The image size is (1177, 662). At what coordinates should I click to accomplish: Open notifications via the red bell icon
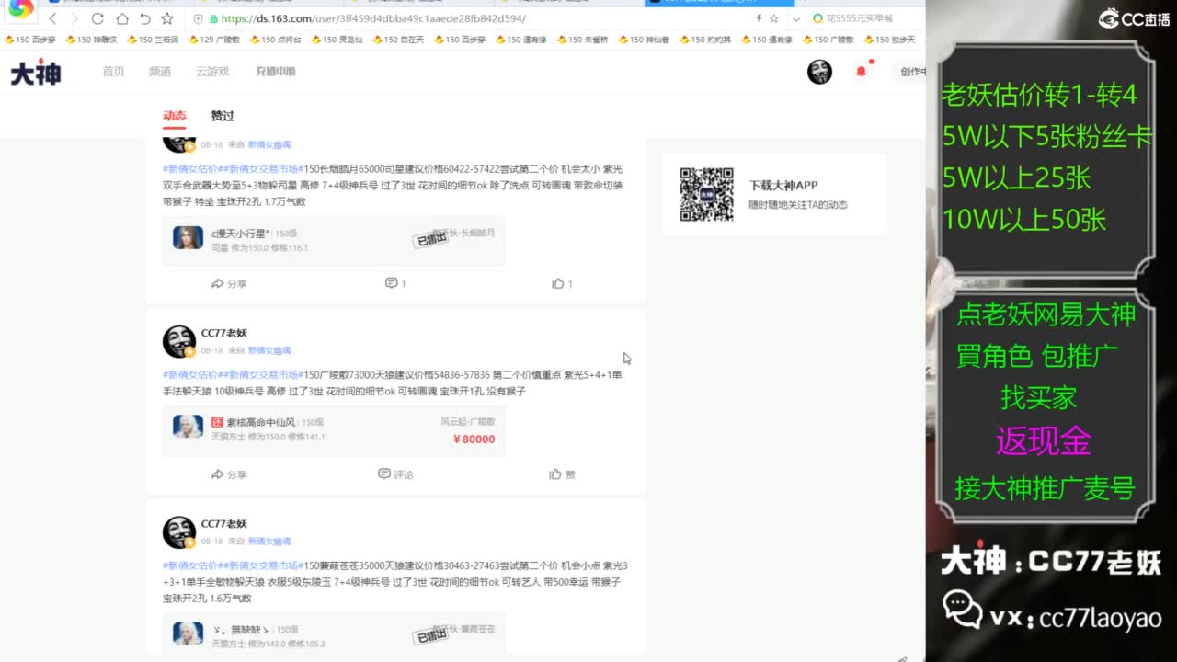point(863,72)
